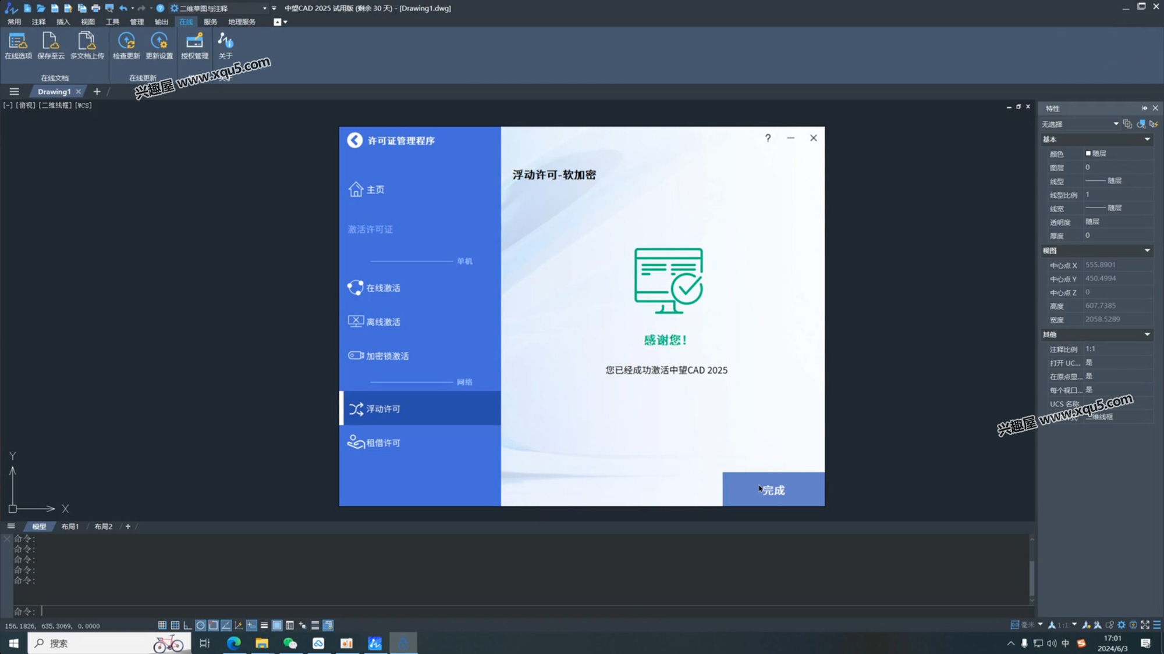Viewport: 1164px width, 654px height.
Task: Toggle object snap in status bar
Action: click(x=213, y=626)
